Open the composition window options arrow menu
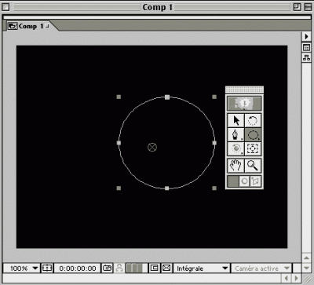 pos(306,36)
